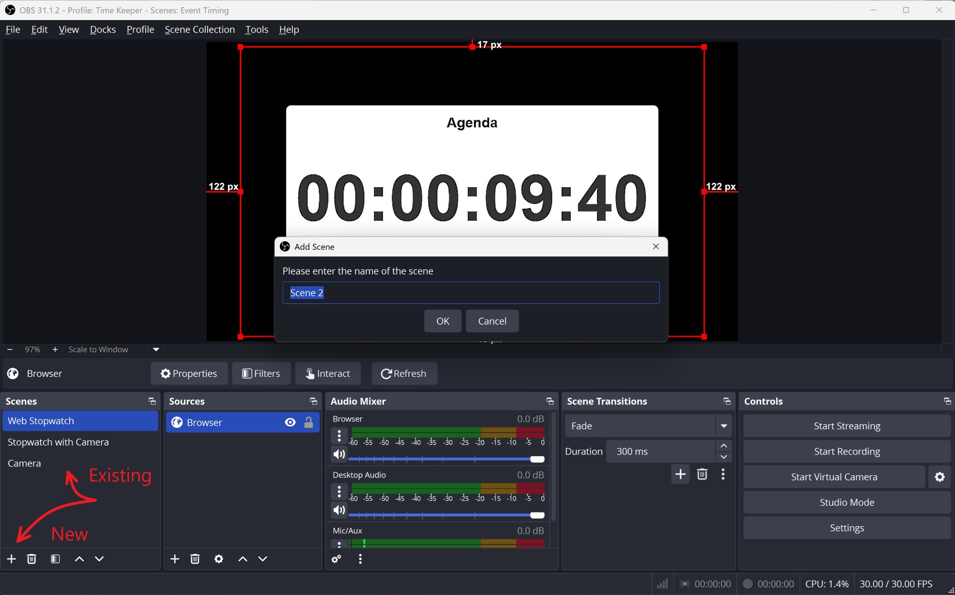Open Virtual Camera settings gear
Image resolution: width=955 pixels, height=595 pixels.
(x=940, y=477)
